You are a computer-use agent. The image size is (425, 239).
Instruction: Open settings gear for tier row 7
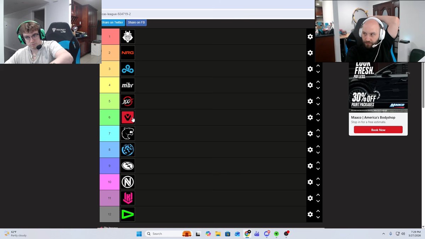[310, 133]
